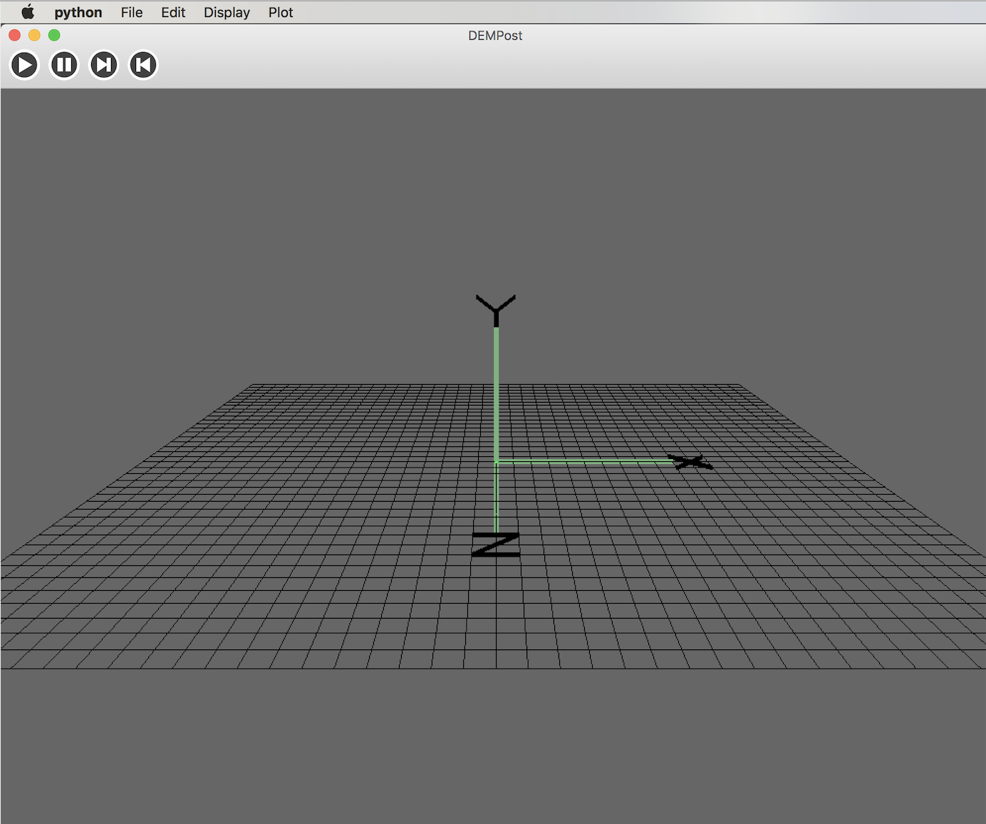Screen dimensions: 986x824
Task: Open the python application menu
Action: tap(78, 12)
